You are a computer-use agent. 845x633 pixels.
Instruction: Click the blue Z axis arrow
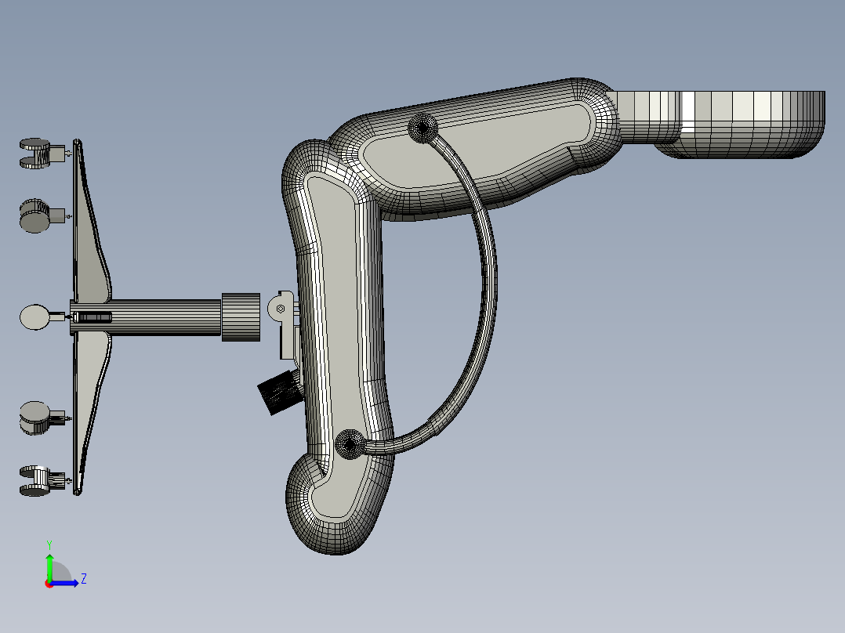tap(65, 583)
